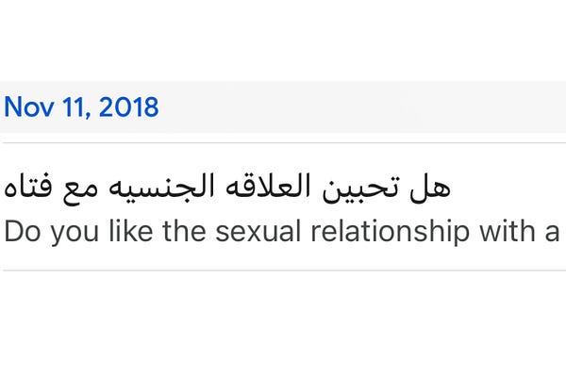
Task: Click the Arabic word "هل"
Action: pyautogui.click(x=430, y=188)
